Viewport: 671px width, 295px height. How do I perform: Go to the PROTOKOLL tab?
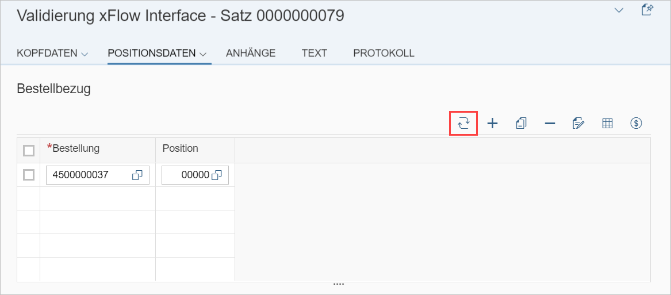pos(384,53)
